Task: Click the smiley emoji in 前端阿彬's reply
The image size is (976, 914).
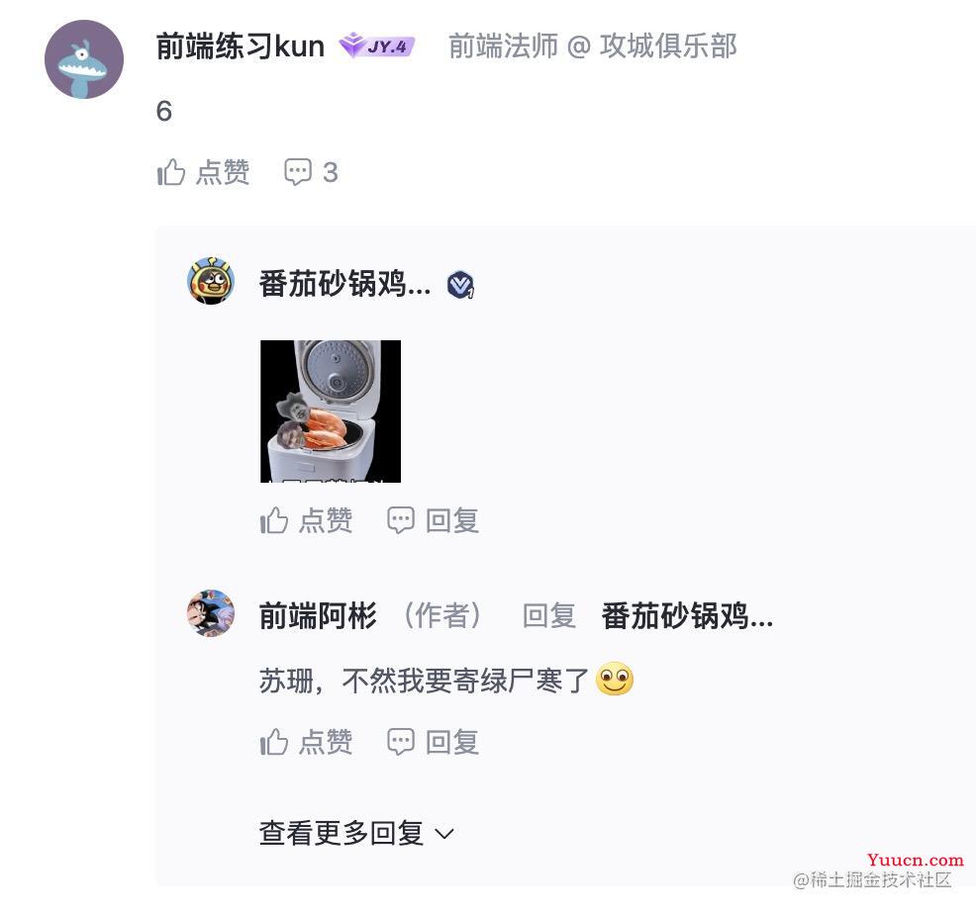Action: [x=615, y=679]
